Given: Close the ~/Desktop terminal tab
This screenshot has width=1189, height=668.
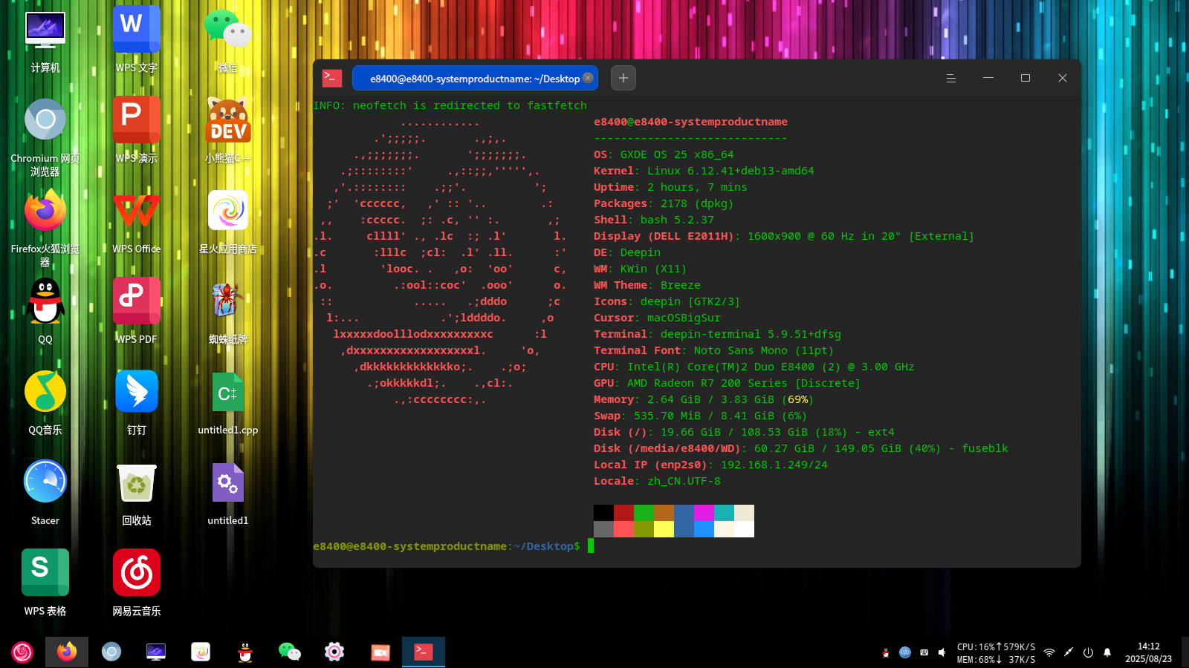Looking at the screenshot, I should pyautogui.click(x=588, y=78).
